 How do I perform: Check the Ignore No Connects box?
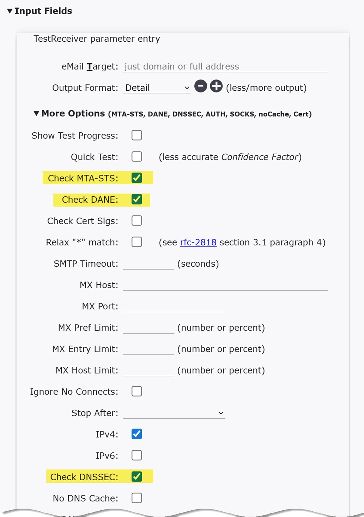pos(137,391)
